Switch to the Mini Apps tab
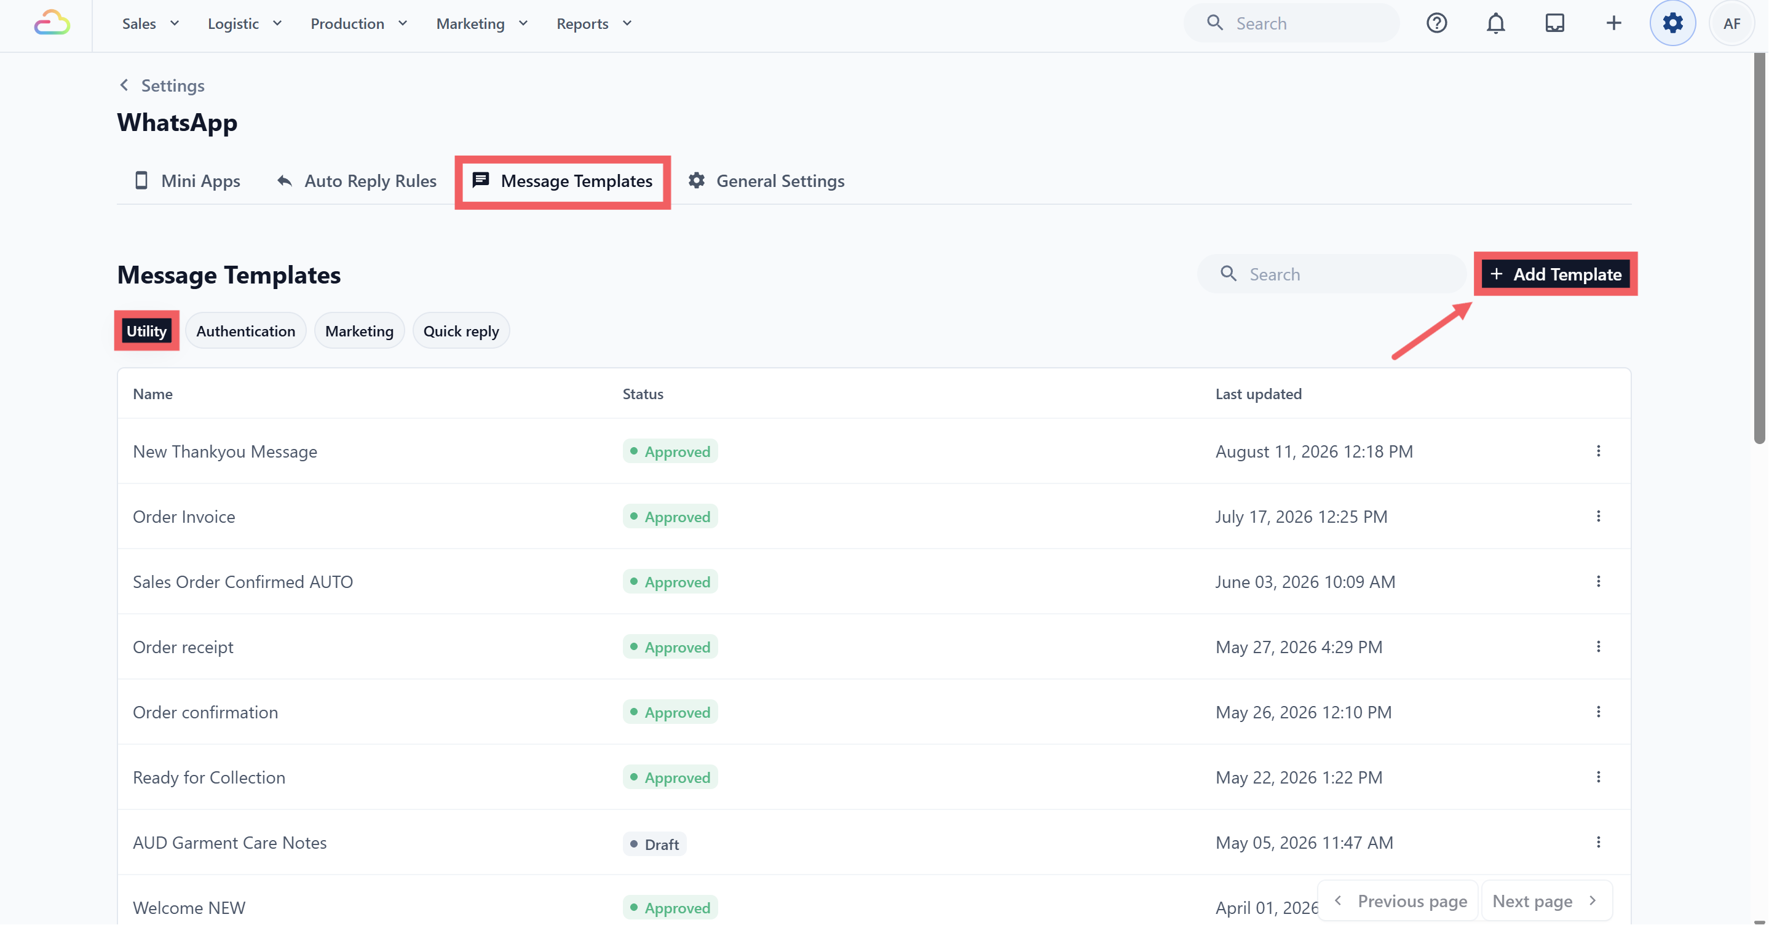 click(187, 181)
